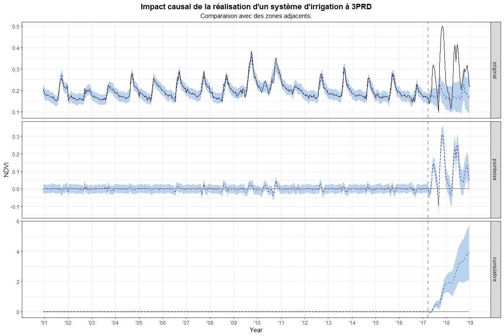Image resolution: width=504 pixels, height=336 pixels.
Task: Click the chart title about irrigation at 3PRD
Action: tap(256, 7)
